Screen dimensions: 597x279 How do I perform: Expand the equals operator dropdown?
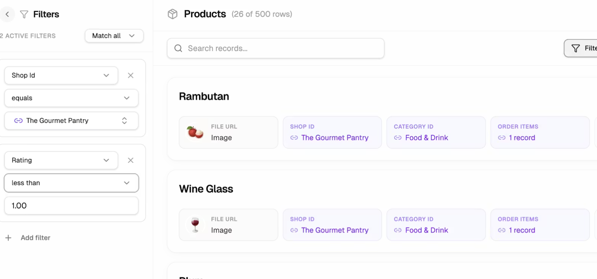click(x=71, y=98)
